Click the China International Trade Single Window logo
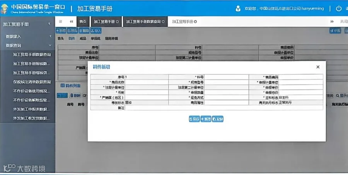348x175 pixels. [33, 8]
